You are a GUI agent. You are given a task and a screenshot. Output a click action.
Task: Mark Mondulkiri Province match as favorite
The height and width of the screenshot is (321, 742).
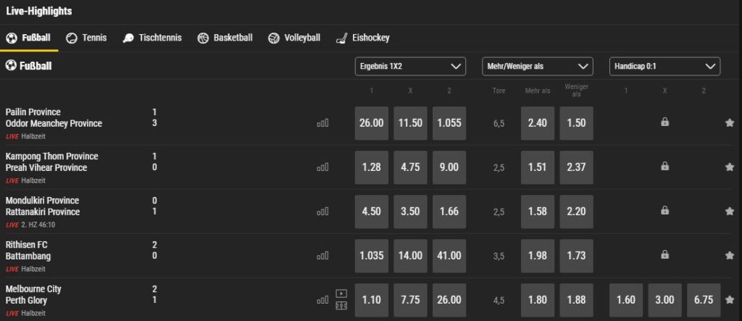pos(729,211)
